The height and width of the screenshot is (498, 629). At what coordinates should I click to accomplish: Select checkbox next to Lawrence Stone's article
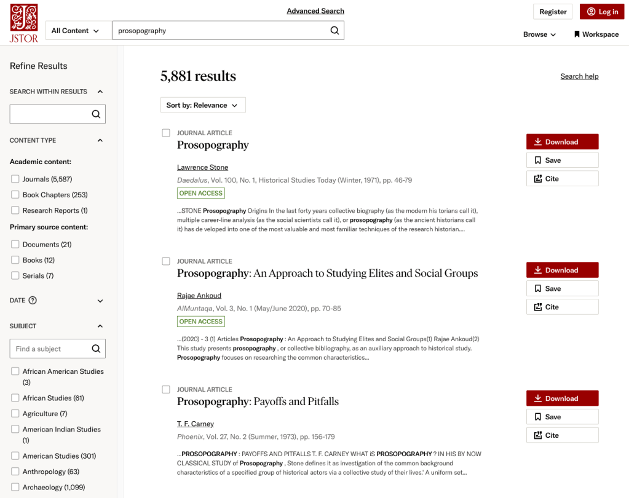166,133
